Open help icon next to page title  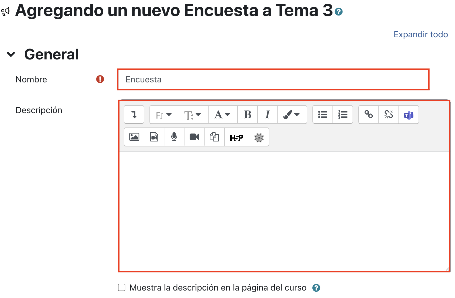339,12
